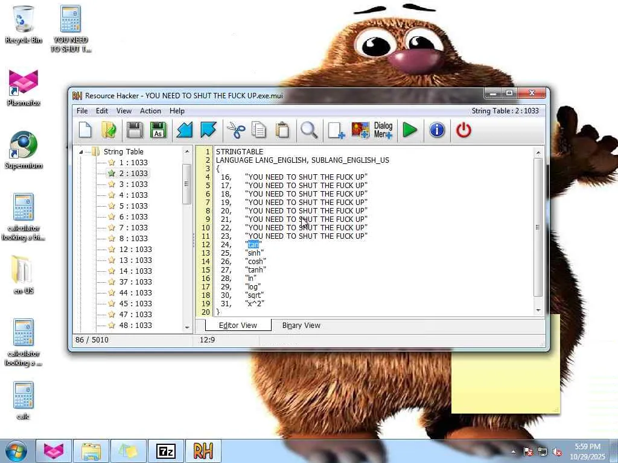Open Find with the magnifying glass icon

[309, 130]
